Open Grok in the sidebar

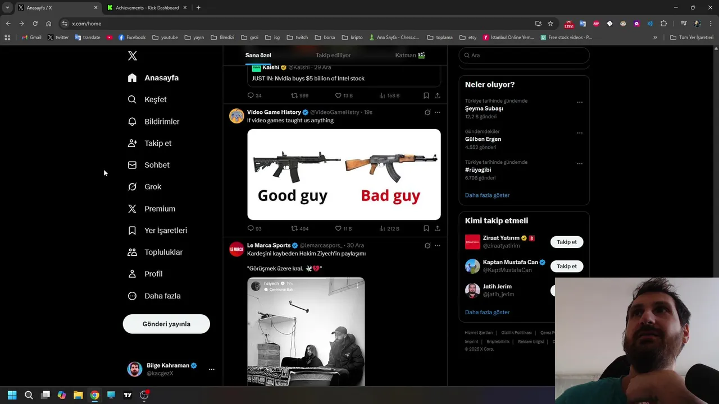tap(144, 187)
